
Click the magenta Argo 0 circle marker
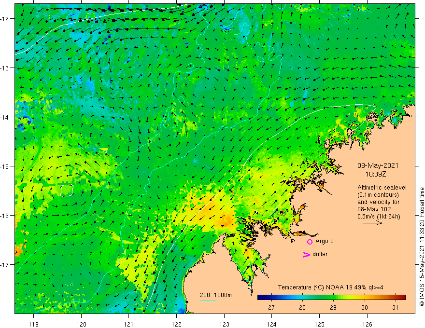[310, 242]
